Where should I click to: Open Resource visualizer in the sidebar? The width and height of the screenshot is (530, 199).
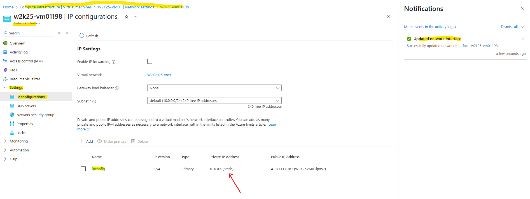[x=25, y=79]
